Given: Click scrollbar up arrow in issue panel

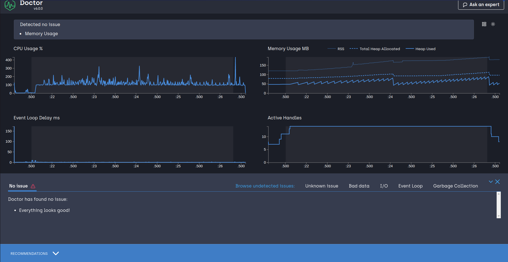Looking at the screenshot, I should point(499,194).
